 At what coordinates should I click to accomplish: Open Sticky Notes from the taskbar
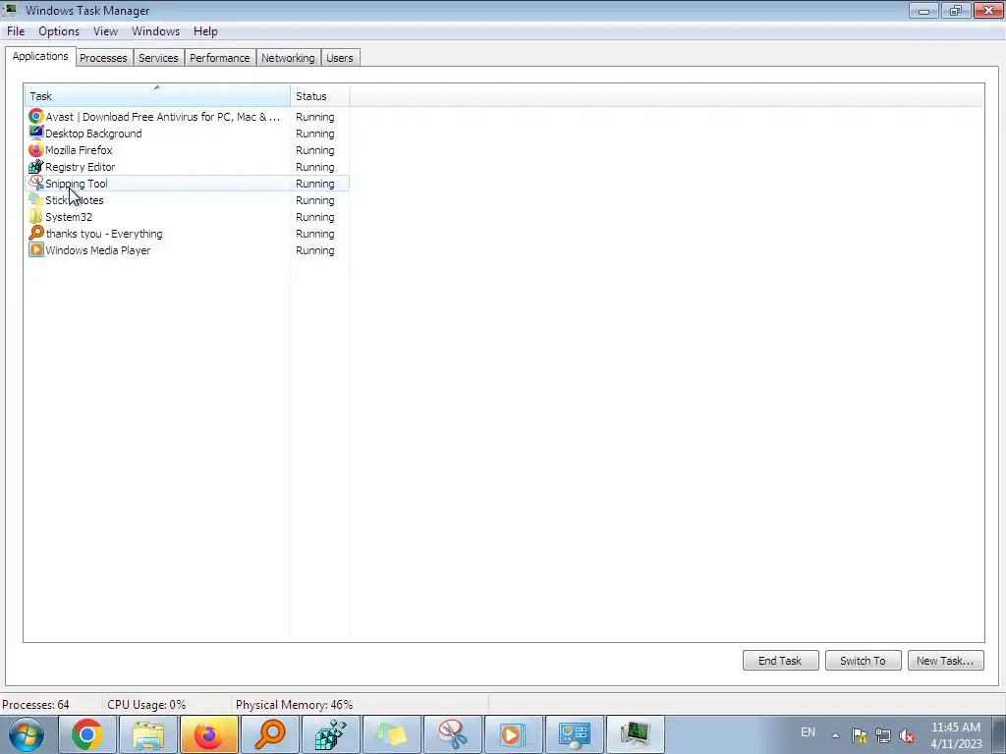click(392, 734)
